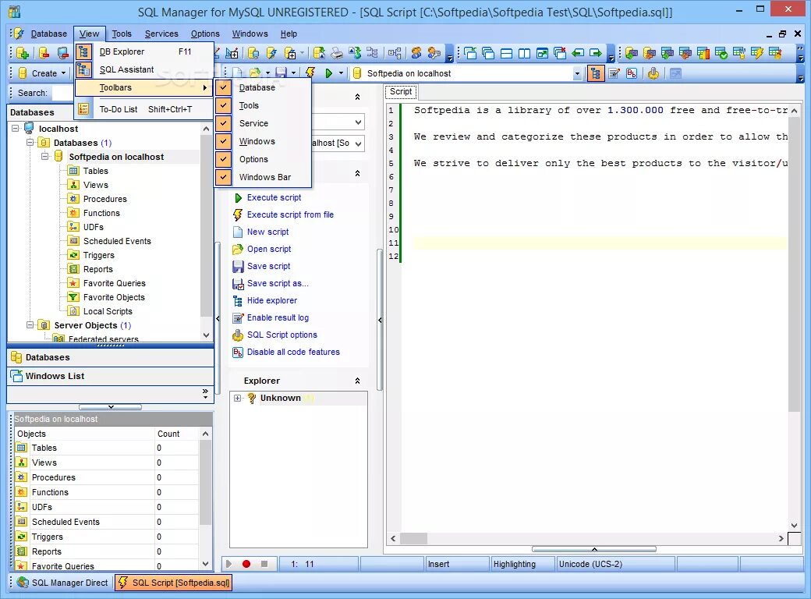This screenshot has width=811, height=599.
Task: Click the editor horizontal scrollbar right arrow
Action: click(781, 538)
